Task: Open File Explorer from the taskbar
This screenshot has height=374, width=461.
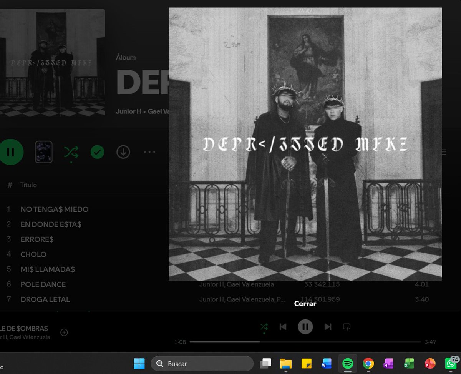Action: point(286,364)
